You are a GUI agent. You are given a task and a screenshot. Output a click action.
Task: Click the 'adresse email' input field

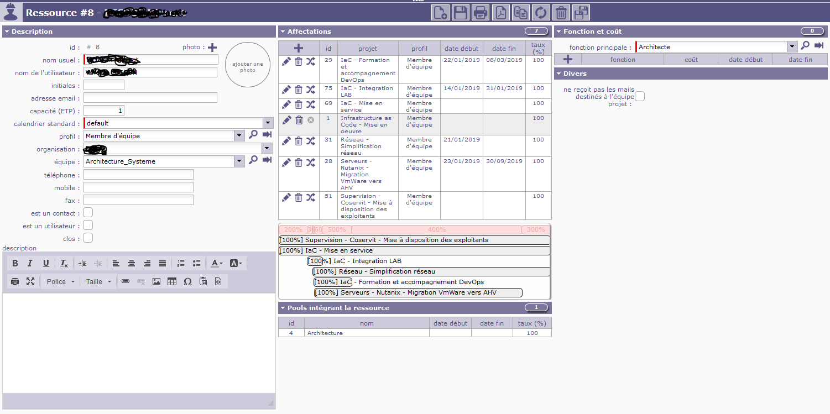pos(150,98)
